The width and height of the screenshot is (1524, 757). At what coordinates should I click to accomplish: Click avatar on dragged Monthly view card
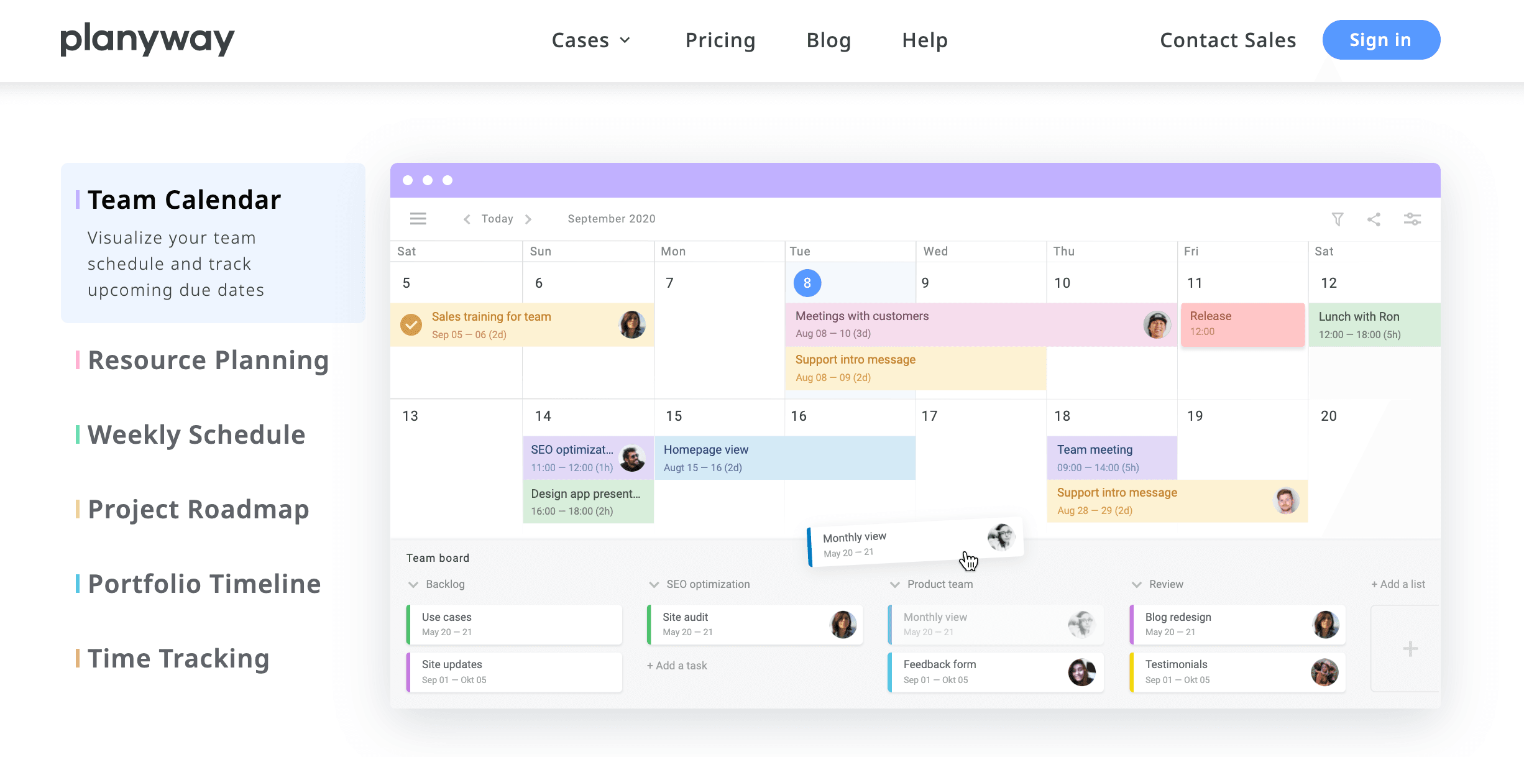[x=1001, y=536]
